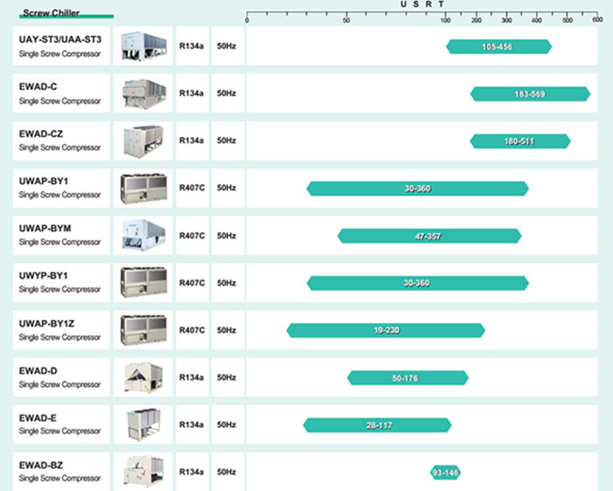Open the UWAP-BY1 model name
Image resolution: width=613 pixels, height=491 pixels.
point(44,181)
